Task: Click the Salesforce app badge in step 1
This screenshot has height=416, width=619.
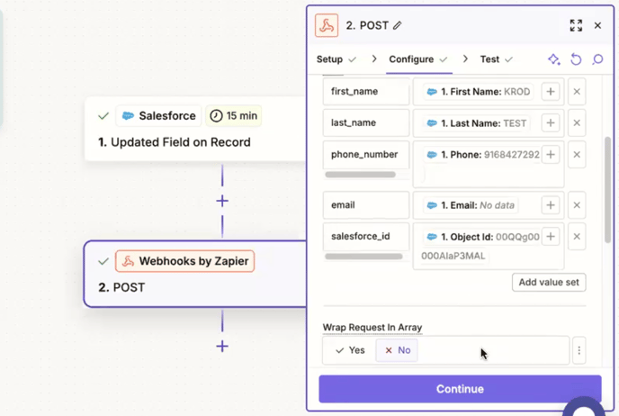Action: (x=158, y=116)
